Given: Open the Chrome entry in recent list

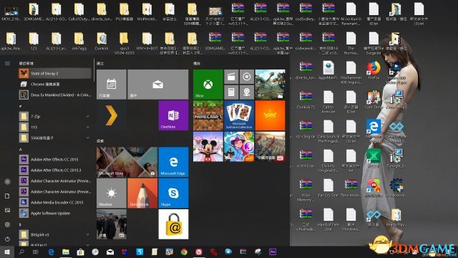Looking at the screenshot, I should (x=55, y=85).
